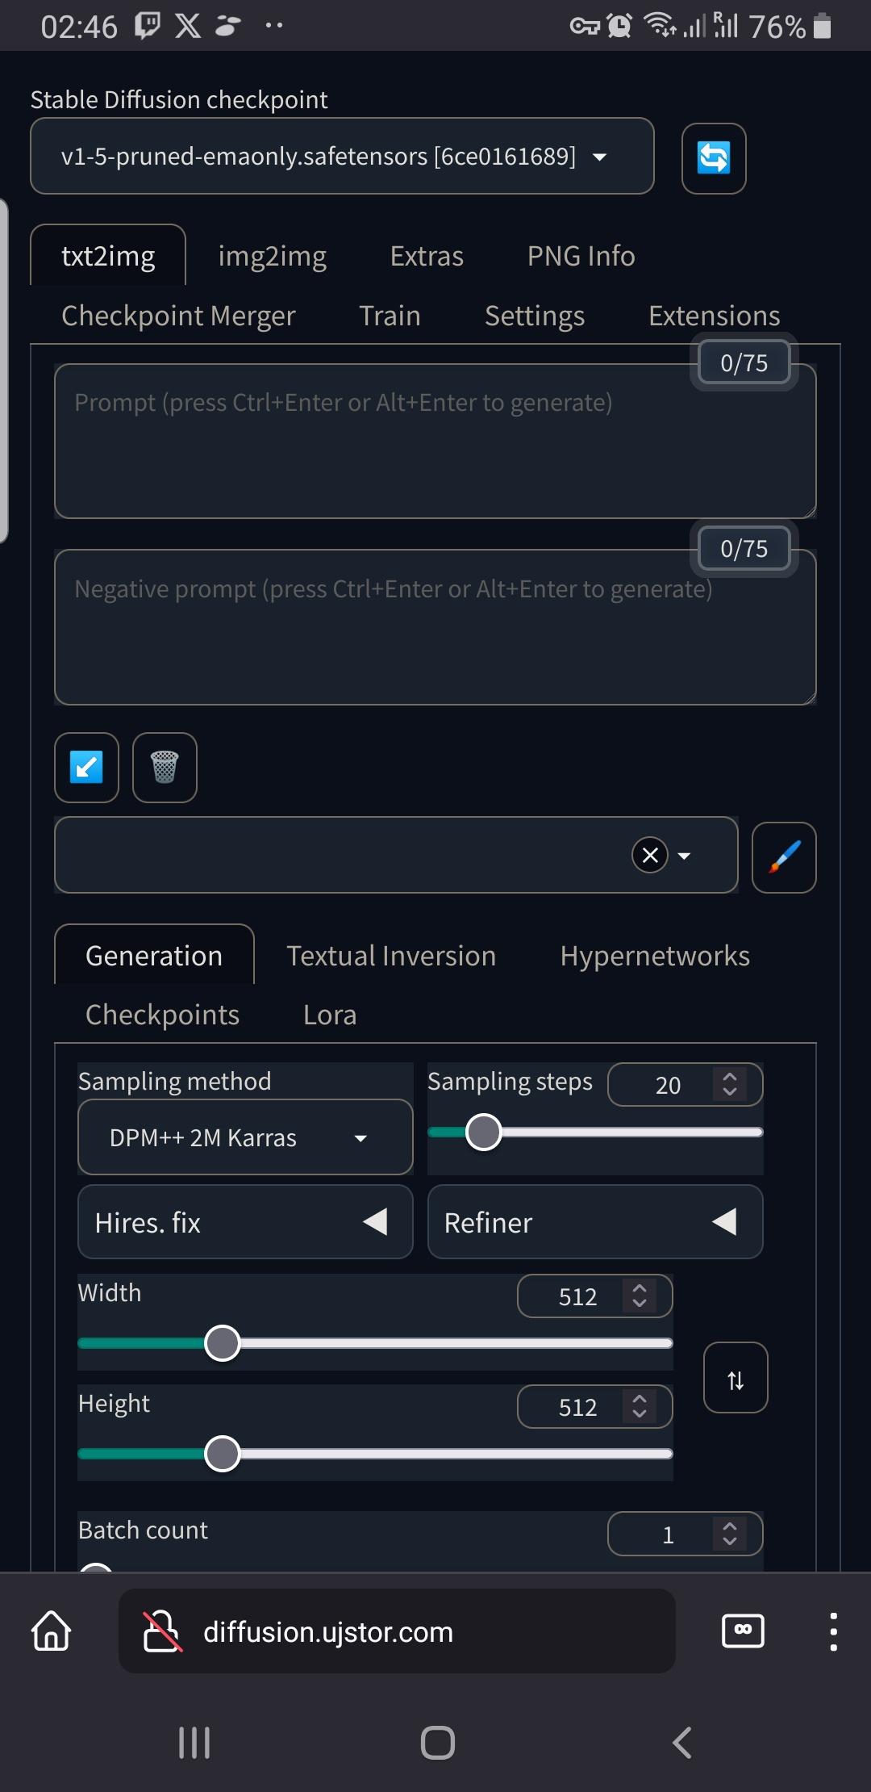Open the browser three-dot menu

tap(833, 1631)
